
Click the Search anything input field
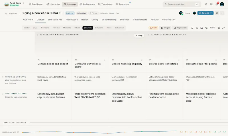coord(182,4)
